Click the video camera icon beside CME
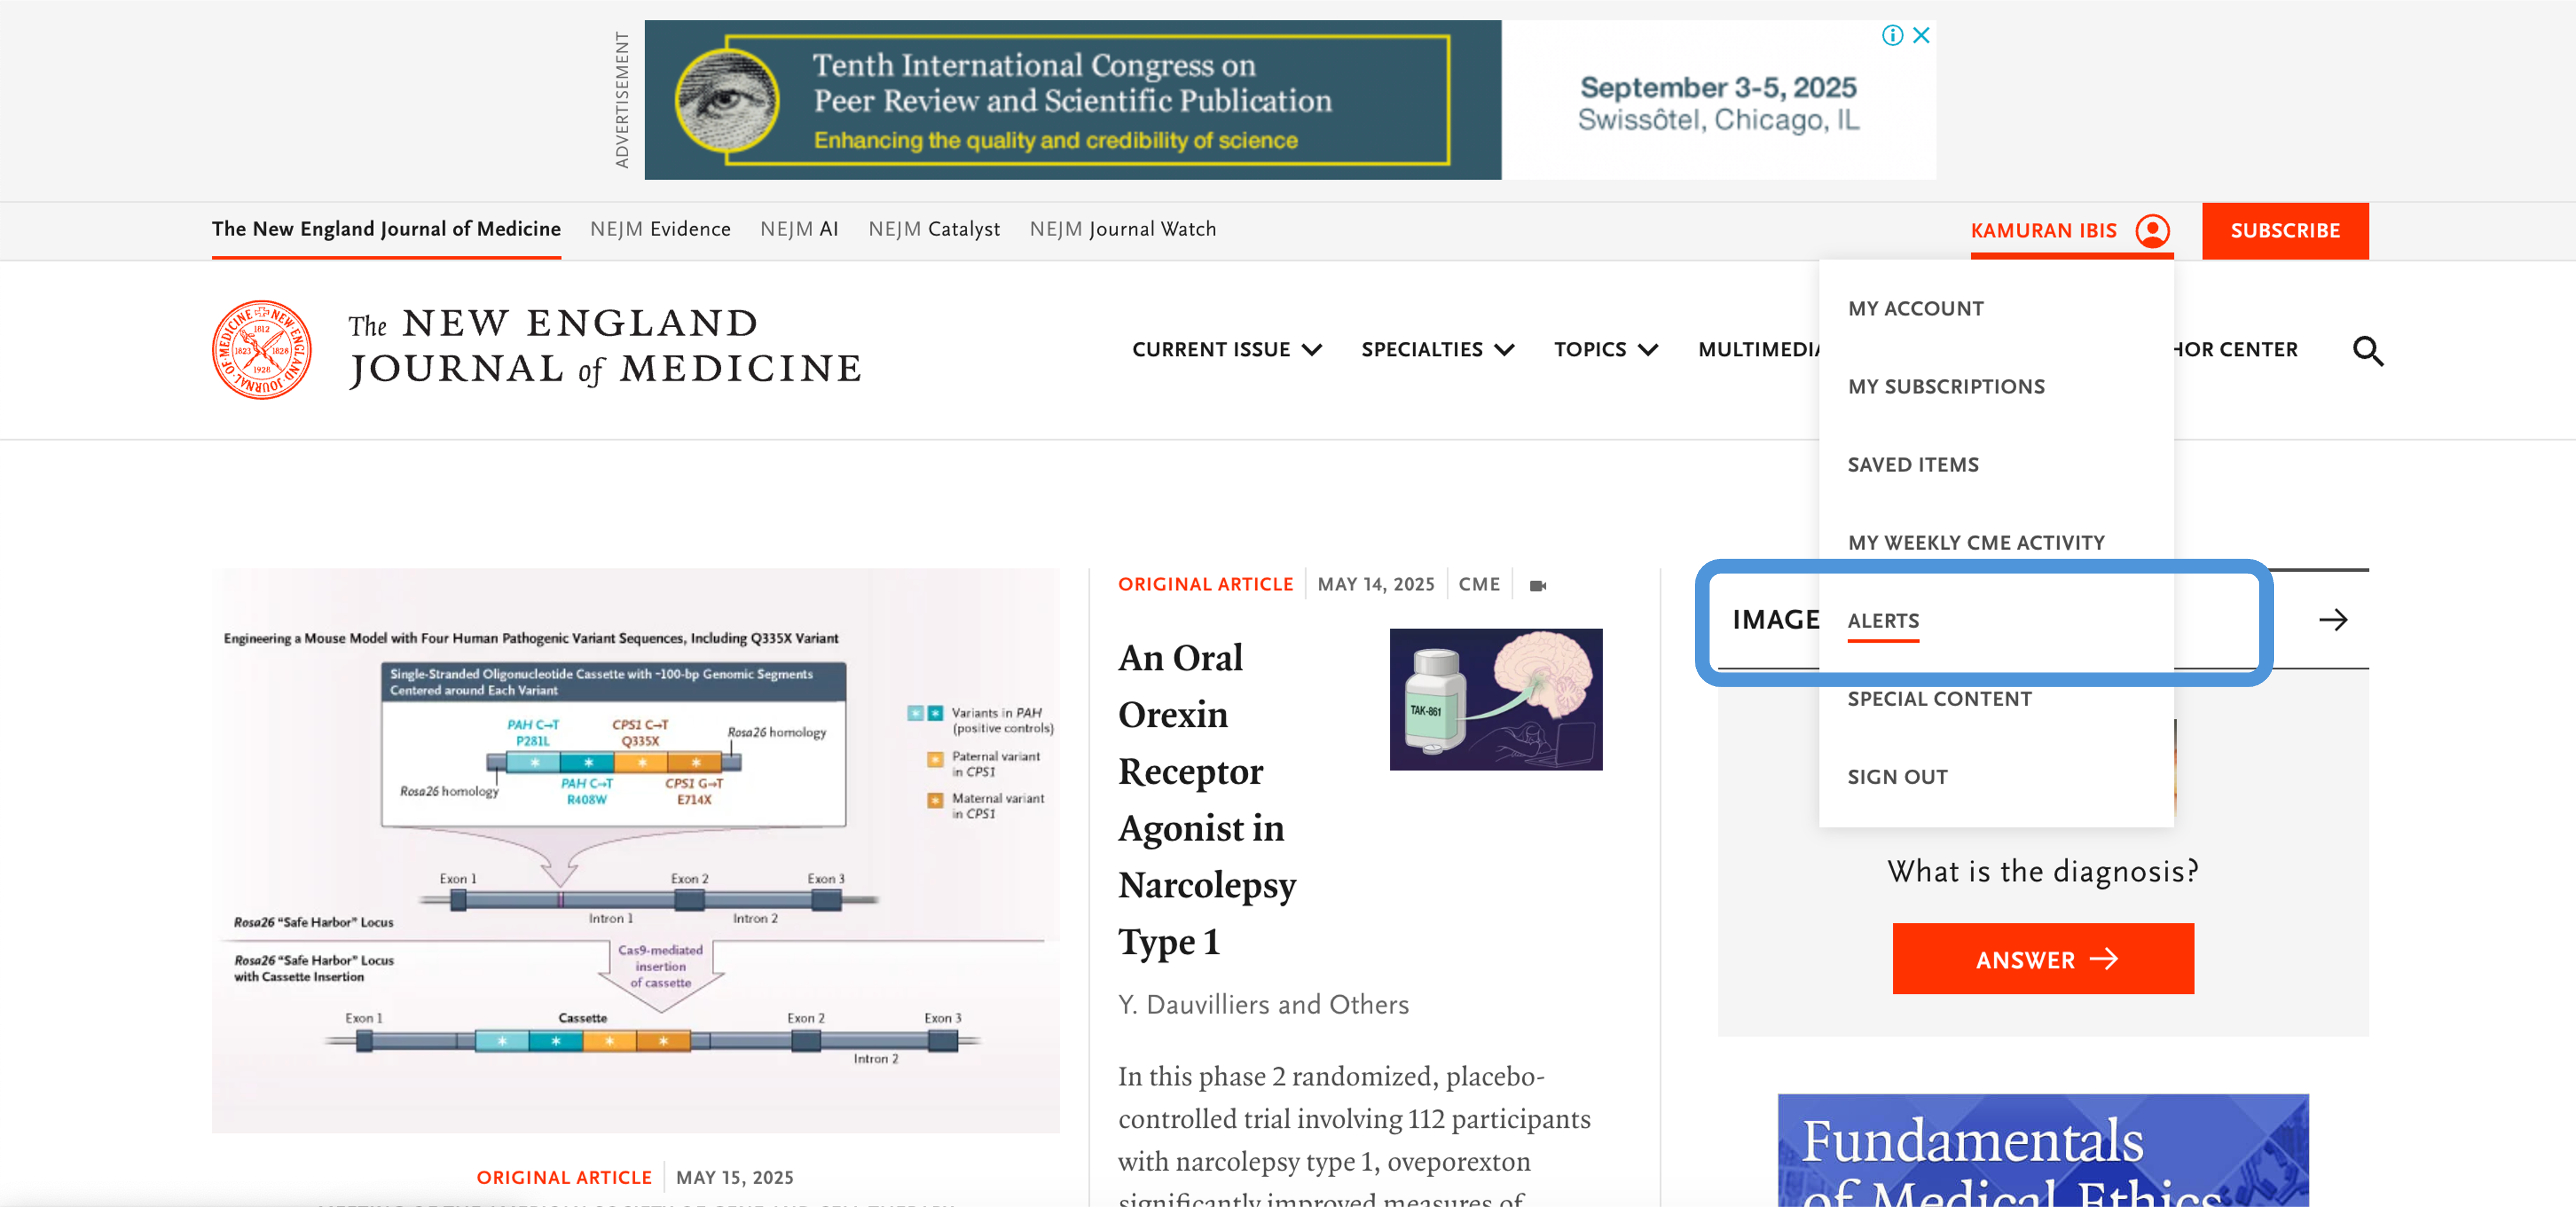The width and height of the screenshot is (2576, 1207). [1538, 585]
